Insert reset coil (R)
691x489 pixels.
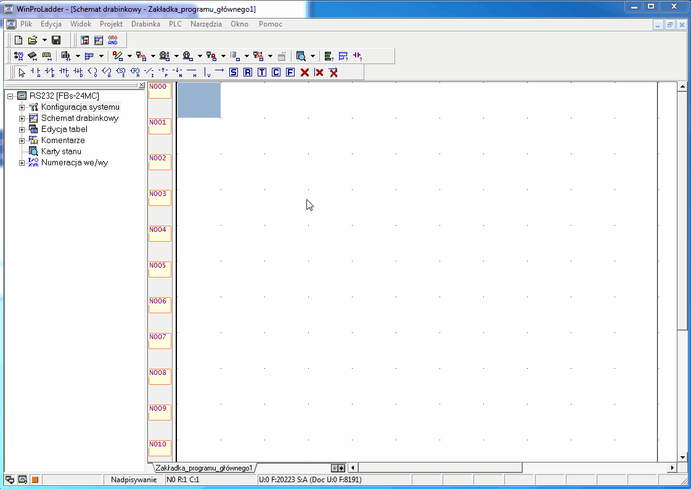[x=135, y=72]
